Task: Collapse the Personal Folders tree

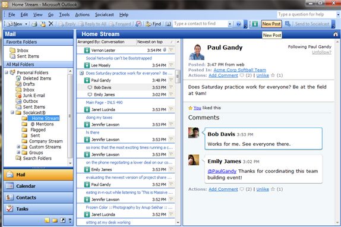Action: coord(7,72)
